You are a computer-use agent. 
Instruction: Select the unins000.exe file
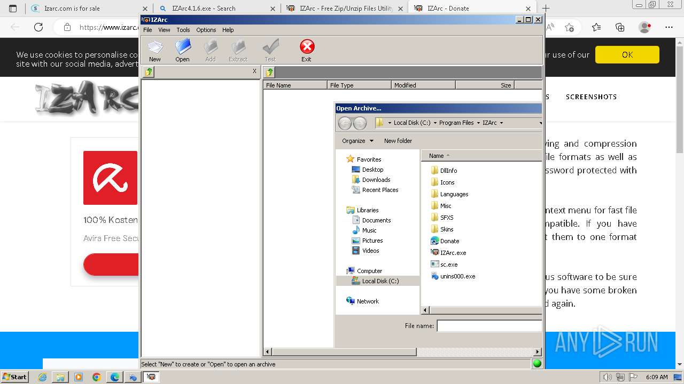[x=453, y=276]
